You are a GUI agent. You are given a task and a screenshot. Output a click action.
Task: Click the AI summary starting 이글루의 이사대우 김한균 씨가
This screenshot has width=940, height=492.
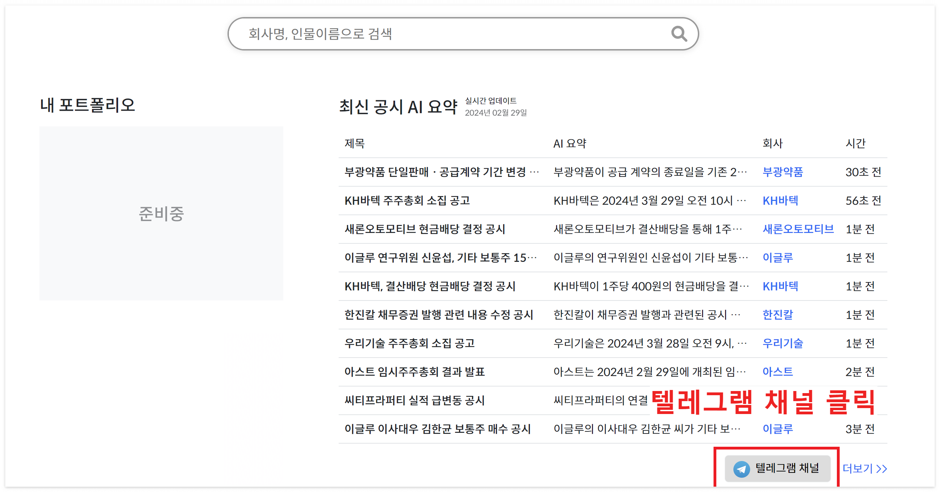click(x=647, y=429)
